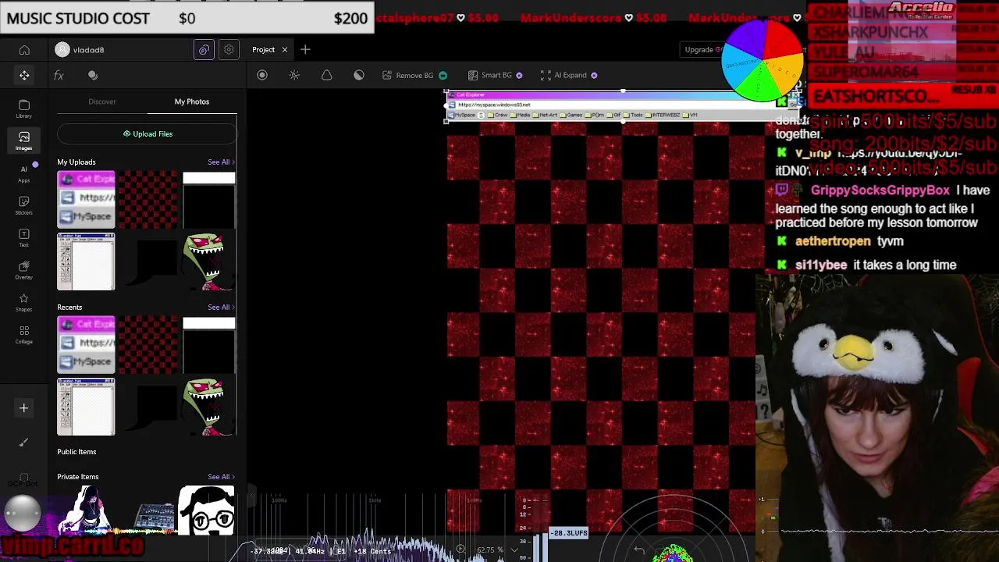
Task: Select Paint window thumbnail in Recents
Action: point(86,407)
